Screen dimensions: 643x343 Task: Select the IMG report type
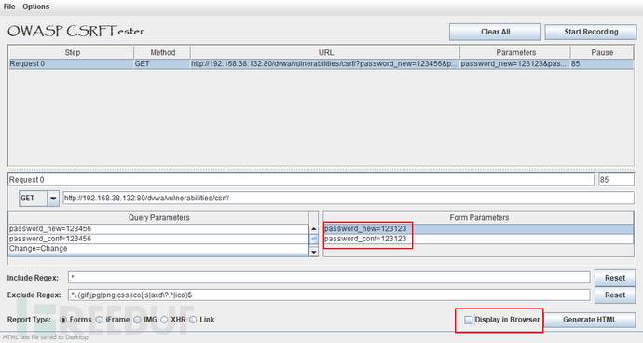137,320
